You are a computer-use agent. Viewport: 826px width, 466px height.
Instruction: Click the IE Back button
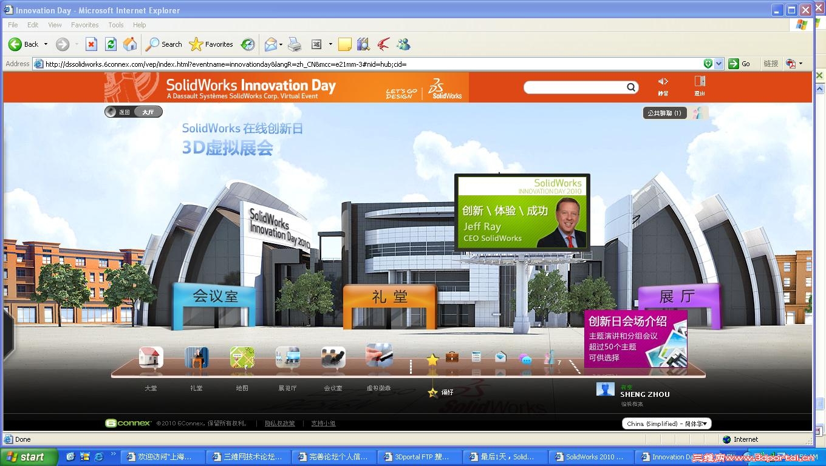click(24, 44)
